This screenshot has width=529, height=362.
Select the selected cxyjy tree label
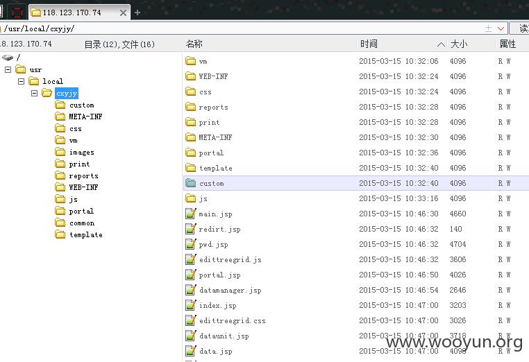(67, 94)
